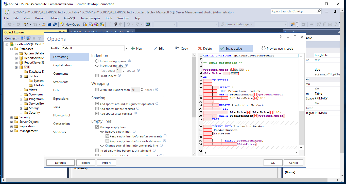Viewport: 346px width, 184px height.
Task: Click the New profile plus icon
Action: click(133, 48)
